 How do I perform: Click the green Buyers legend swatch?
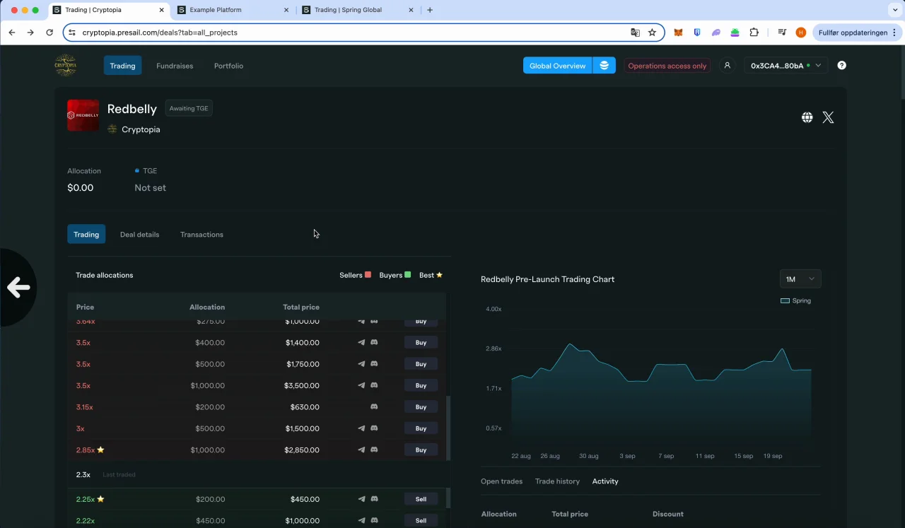[x=407, y=275]
